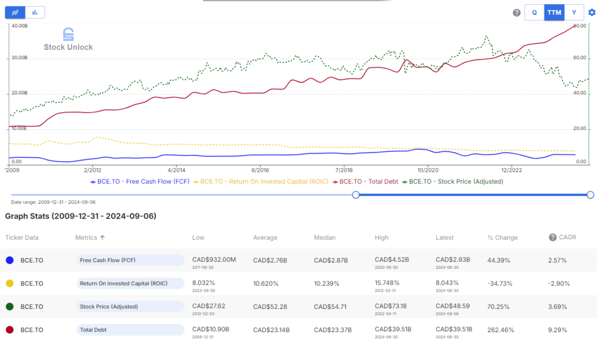Click BCE.TO ticker in Free Cash Flow row
Screen dimensions: 597x341
coord(31,261)
